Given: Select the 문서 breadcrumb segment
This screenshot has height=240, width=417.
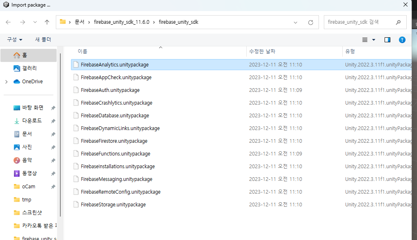Looking at the screenshot, I should pos(80,22).
